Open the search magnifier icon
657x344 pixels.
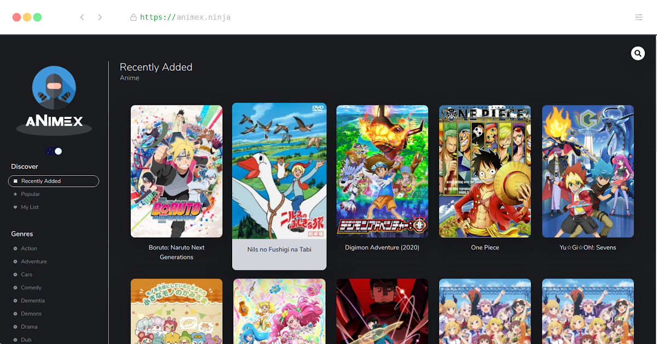pos(638,53)
